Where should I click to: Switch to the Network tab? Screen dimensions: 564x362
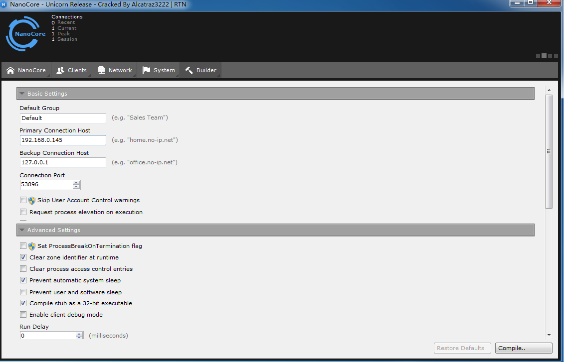coord(115,70)
